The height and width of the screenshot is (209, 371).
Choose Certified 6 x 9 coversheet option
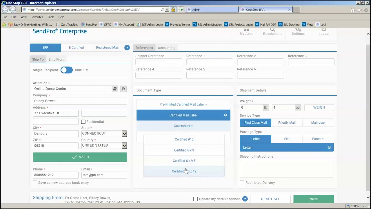point(184,150)
